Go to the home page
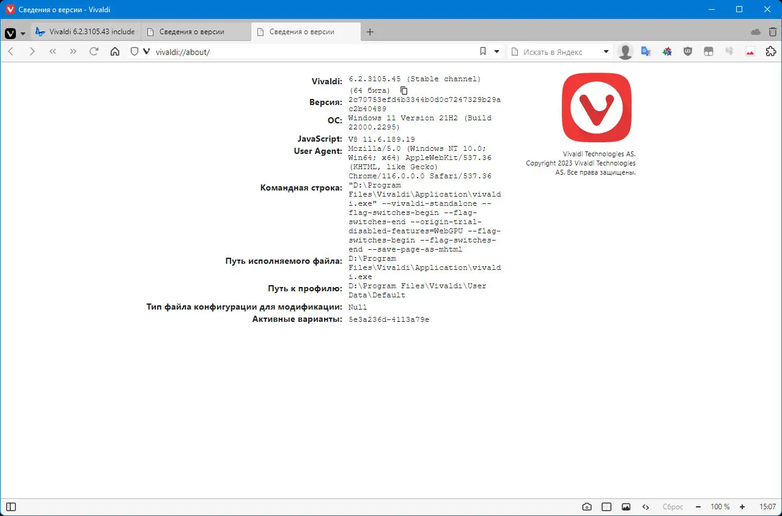The image size is (782, 516). pyautogui.click(x=115, y=52)
